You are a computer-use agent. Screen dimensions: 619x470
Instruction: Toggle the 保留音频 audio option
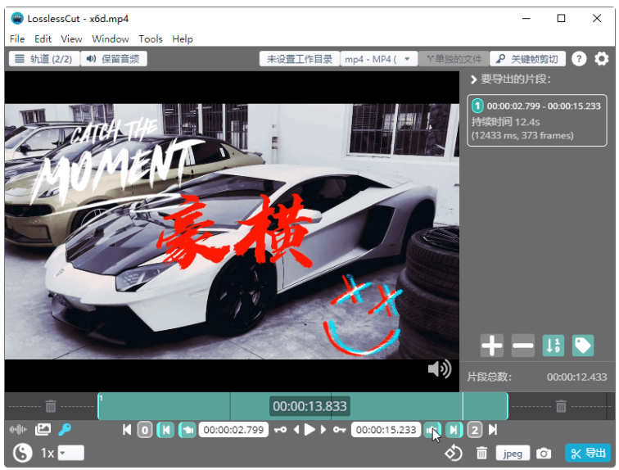tap(115, 59)
